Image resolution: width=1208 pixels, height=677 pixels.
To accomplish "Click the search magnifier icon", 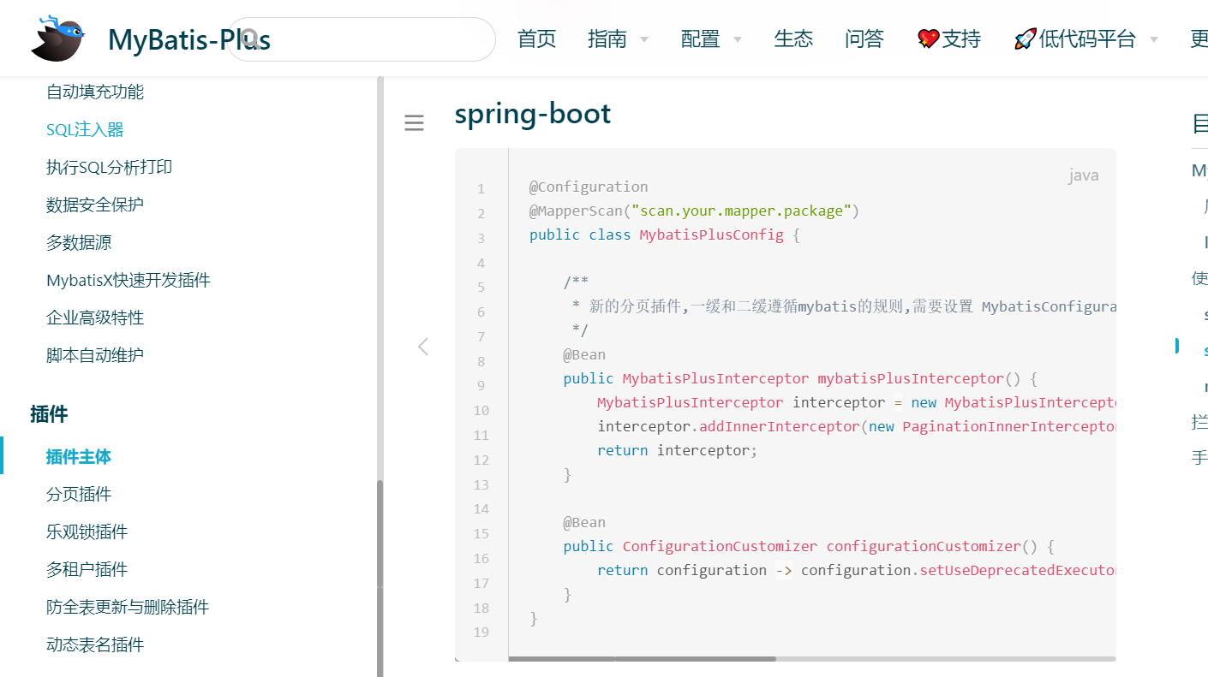I will point(249,38).
